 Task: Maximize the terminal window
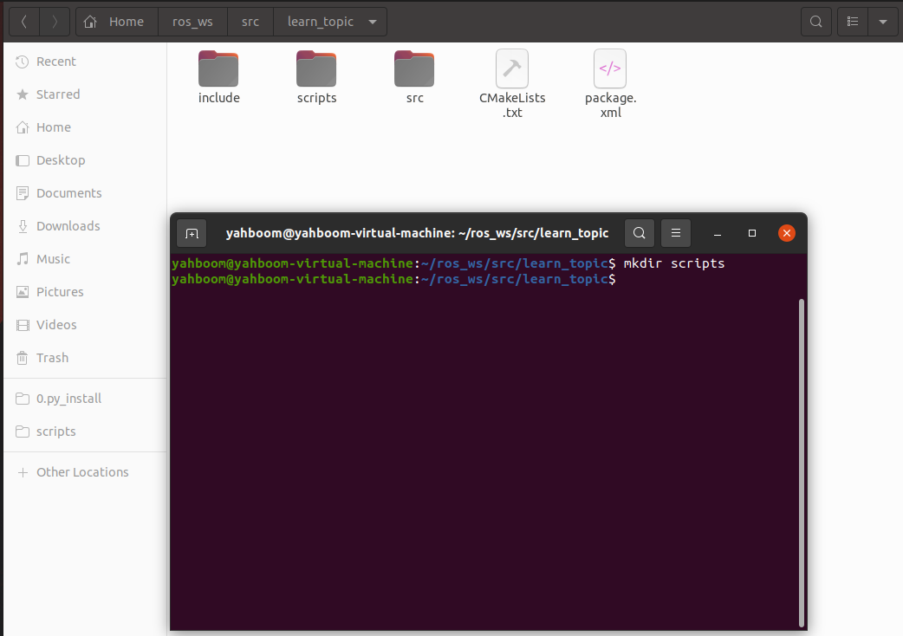coord(752,233)
